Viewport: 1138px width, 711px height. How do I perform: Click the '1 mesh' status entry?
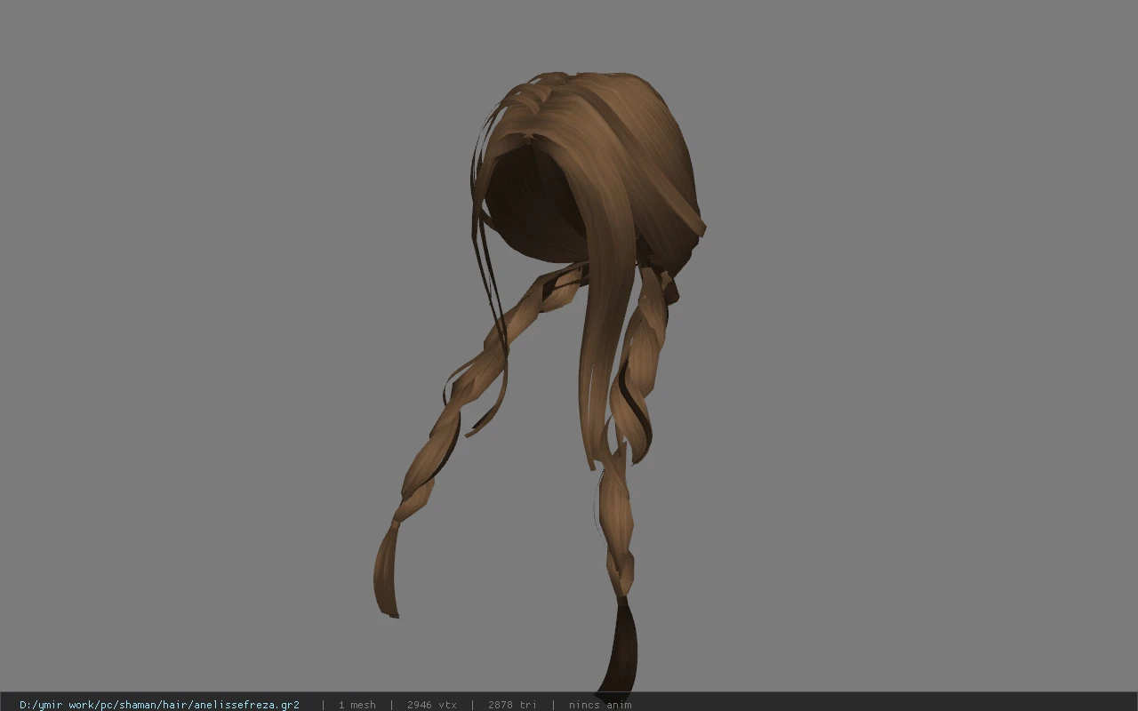point(357,705)
